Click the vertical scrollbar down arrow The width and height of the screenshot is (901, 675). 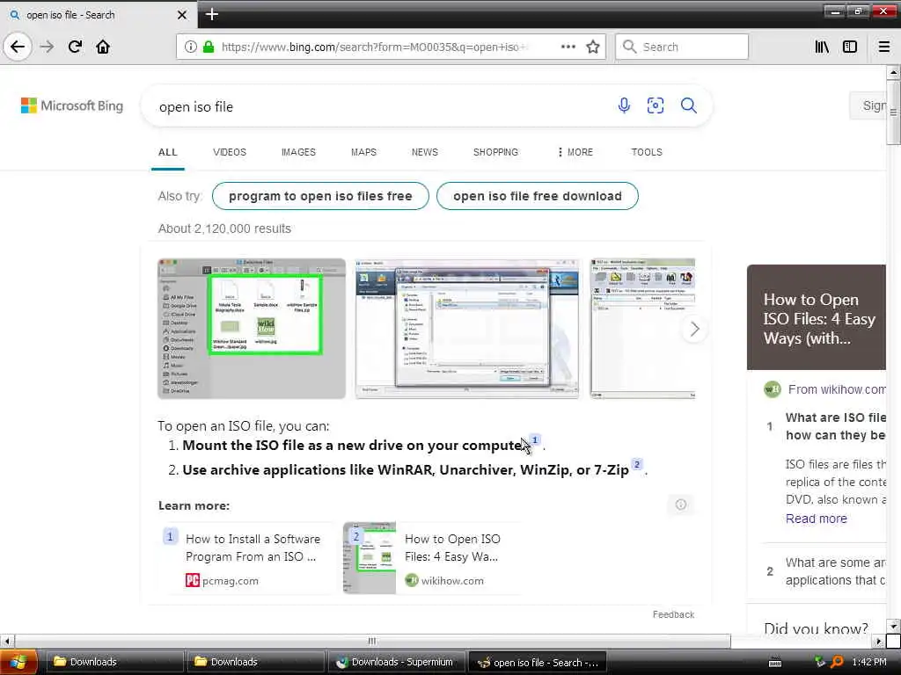pos(893,626)
